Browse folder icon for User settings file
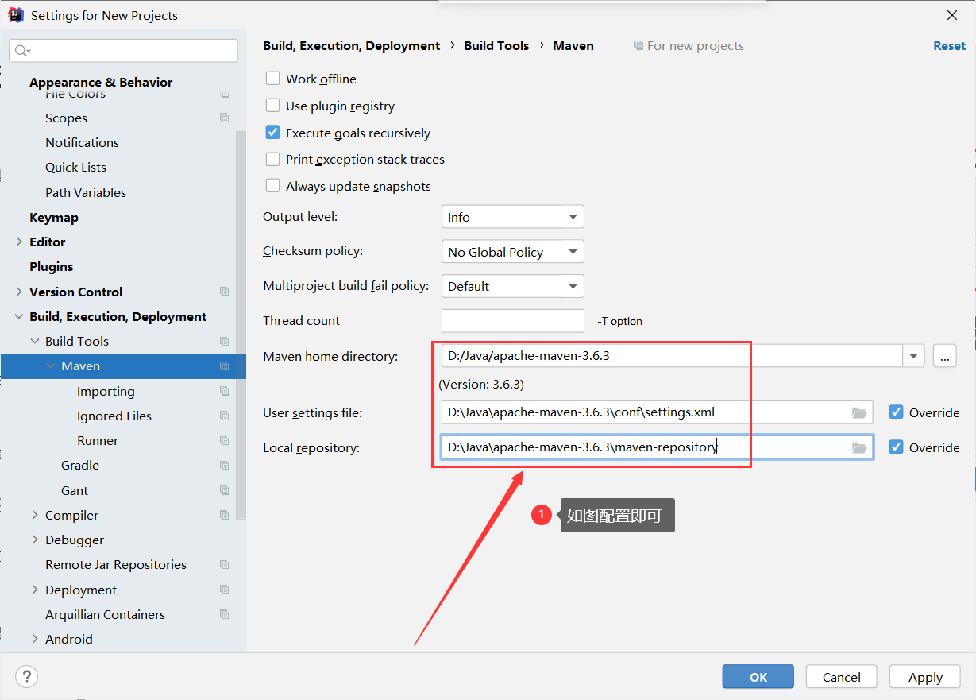976x700 pixels. pyautogui.click(x=858, y=412)
